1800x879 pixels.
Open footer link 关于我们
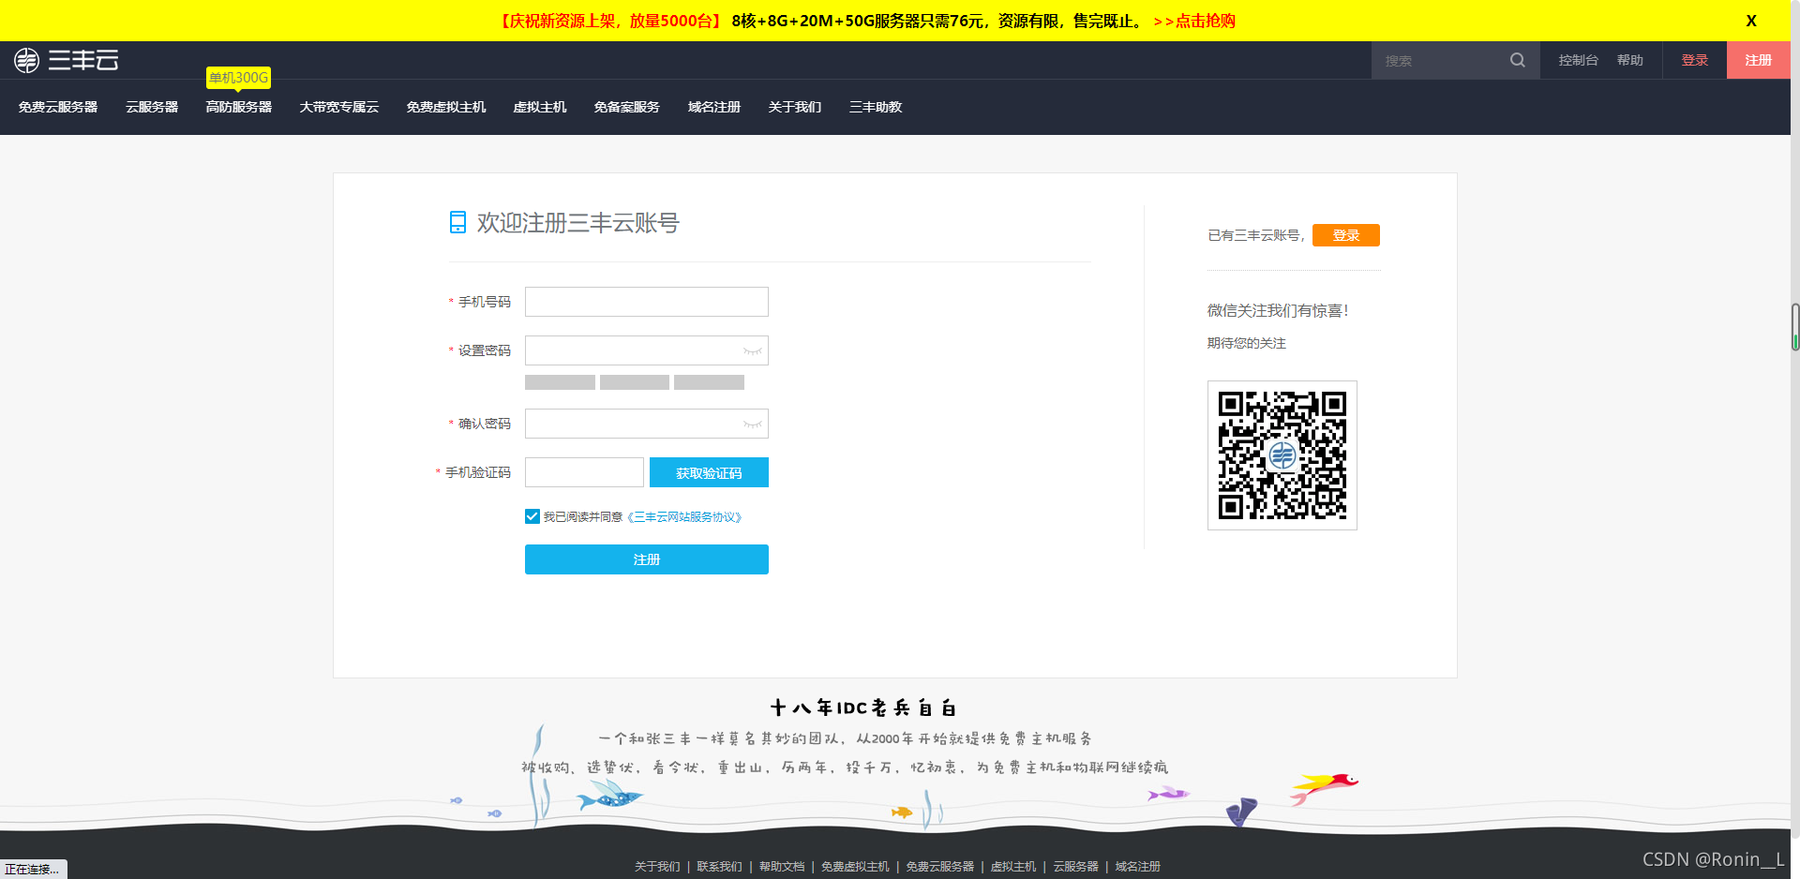[657, 867]
